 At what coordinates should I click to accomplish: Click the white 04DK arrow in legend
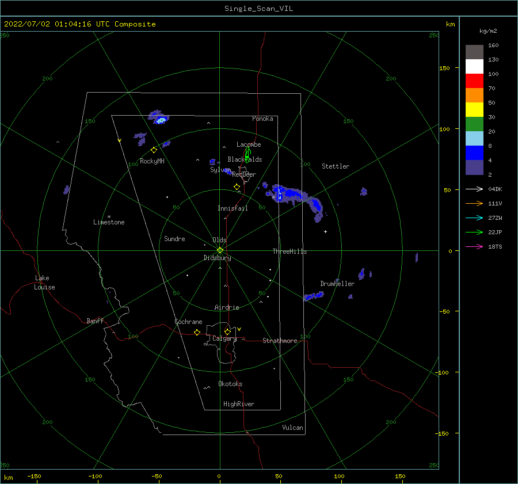coord(474,189)
